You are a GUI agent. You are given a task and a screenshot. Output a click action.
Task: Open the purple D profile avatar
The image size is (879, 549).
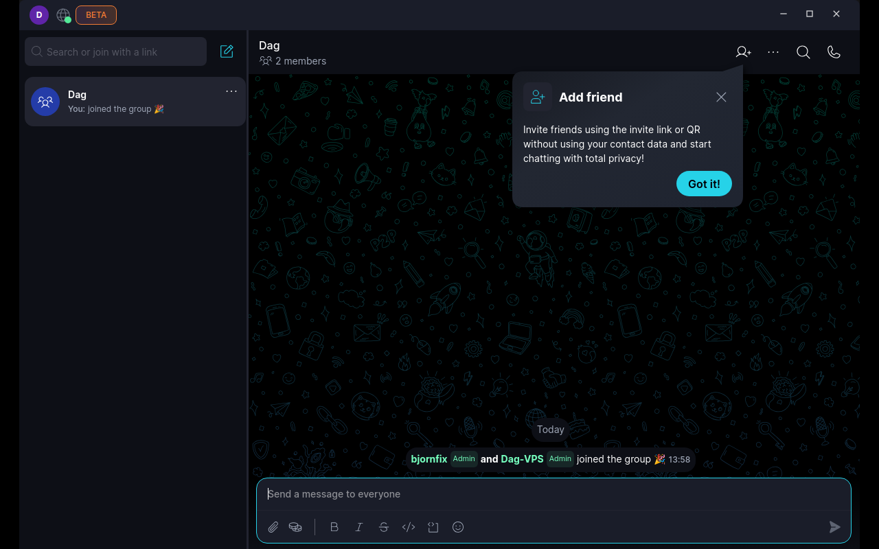point(39,15)
